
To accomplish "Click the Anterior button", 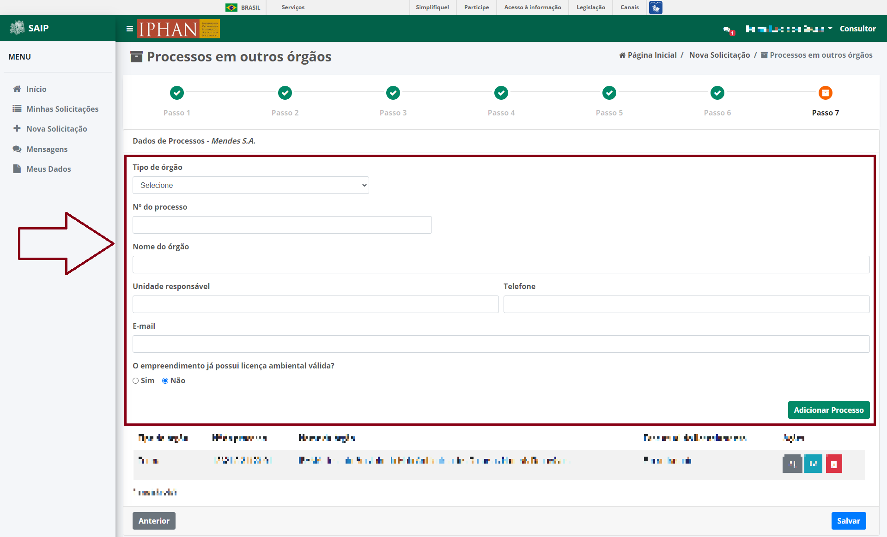I will (154, 521).
